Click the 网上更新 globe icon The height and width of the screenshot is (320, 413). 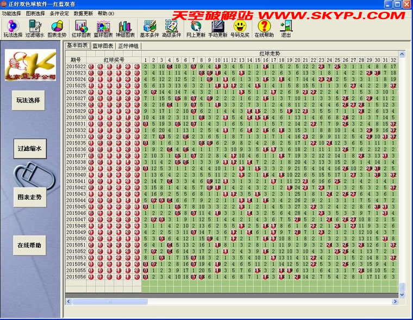tap(196, 28)
